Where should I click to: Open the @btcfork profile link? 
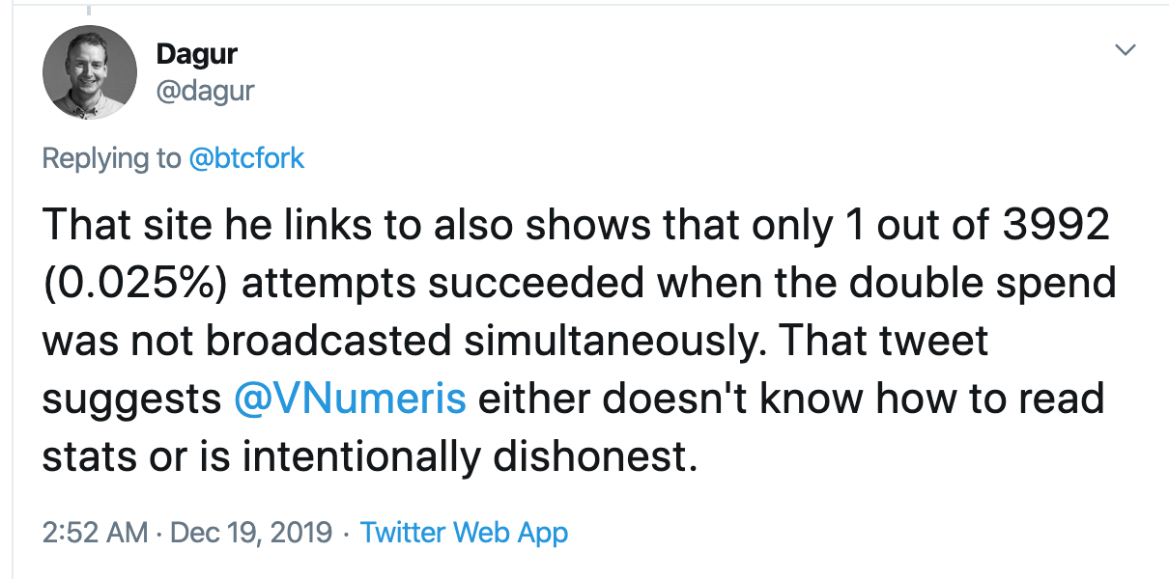(246, 158)
